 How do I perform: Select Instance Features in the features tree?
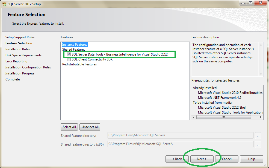coord(75,45)
